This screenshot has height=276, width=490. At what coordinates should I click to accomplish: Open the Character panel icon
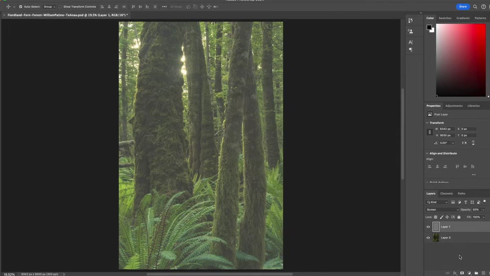point(410,42)
